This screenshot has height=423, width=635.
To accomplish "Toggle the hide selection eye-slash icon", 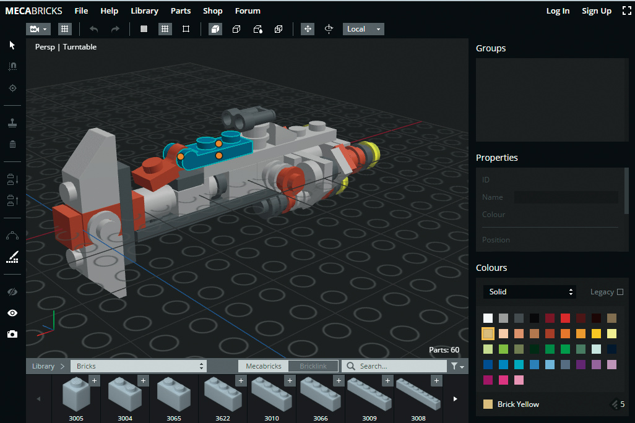I will (x=12, y=292).
